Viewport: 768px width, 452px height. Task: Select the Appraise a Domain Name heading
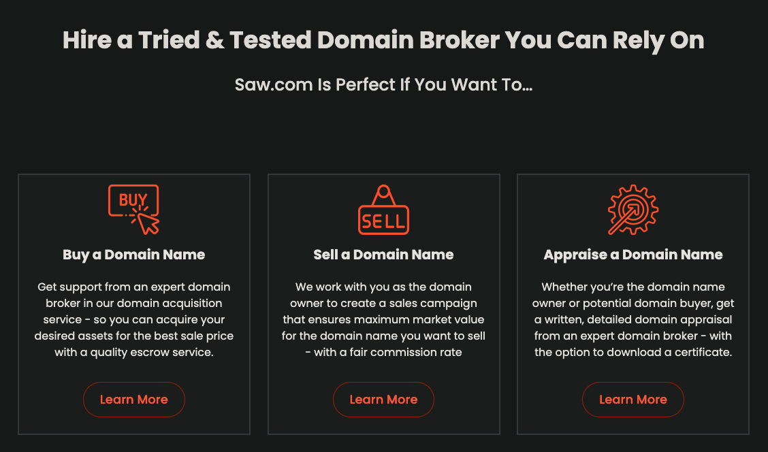633,255
